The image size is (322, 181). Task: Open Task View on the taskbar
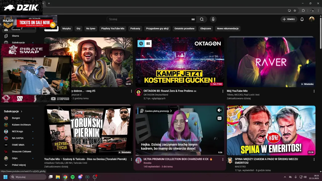click(50, 177)
